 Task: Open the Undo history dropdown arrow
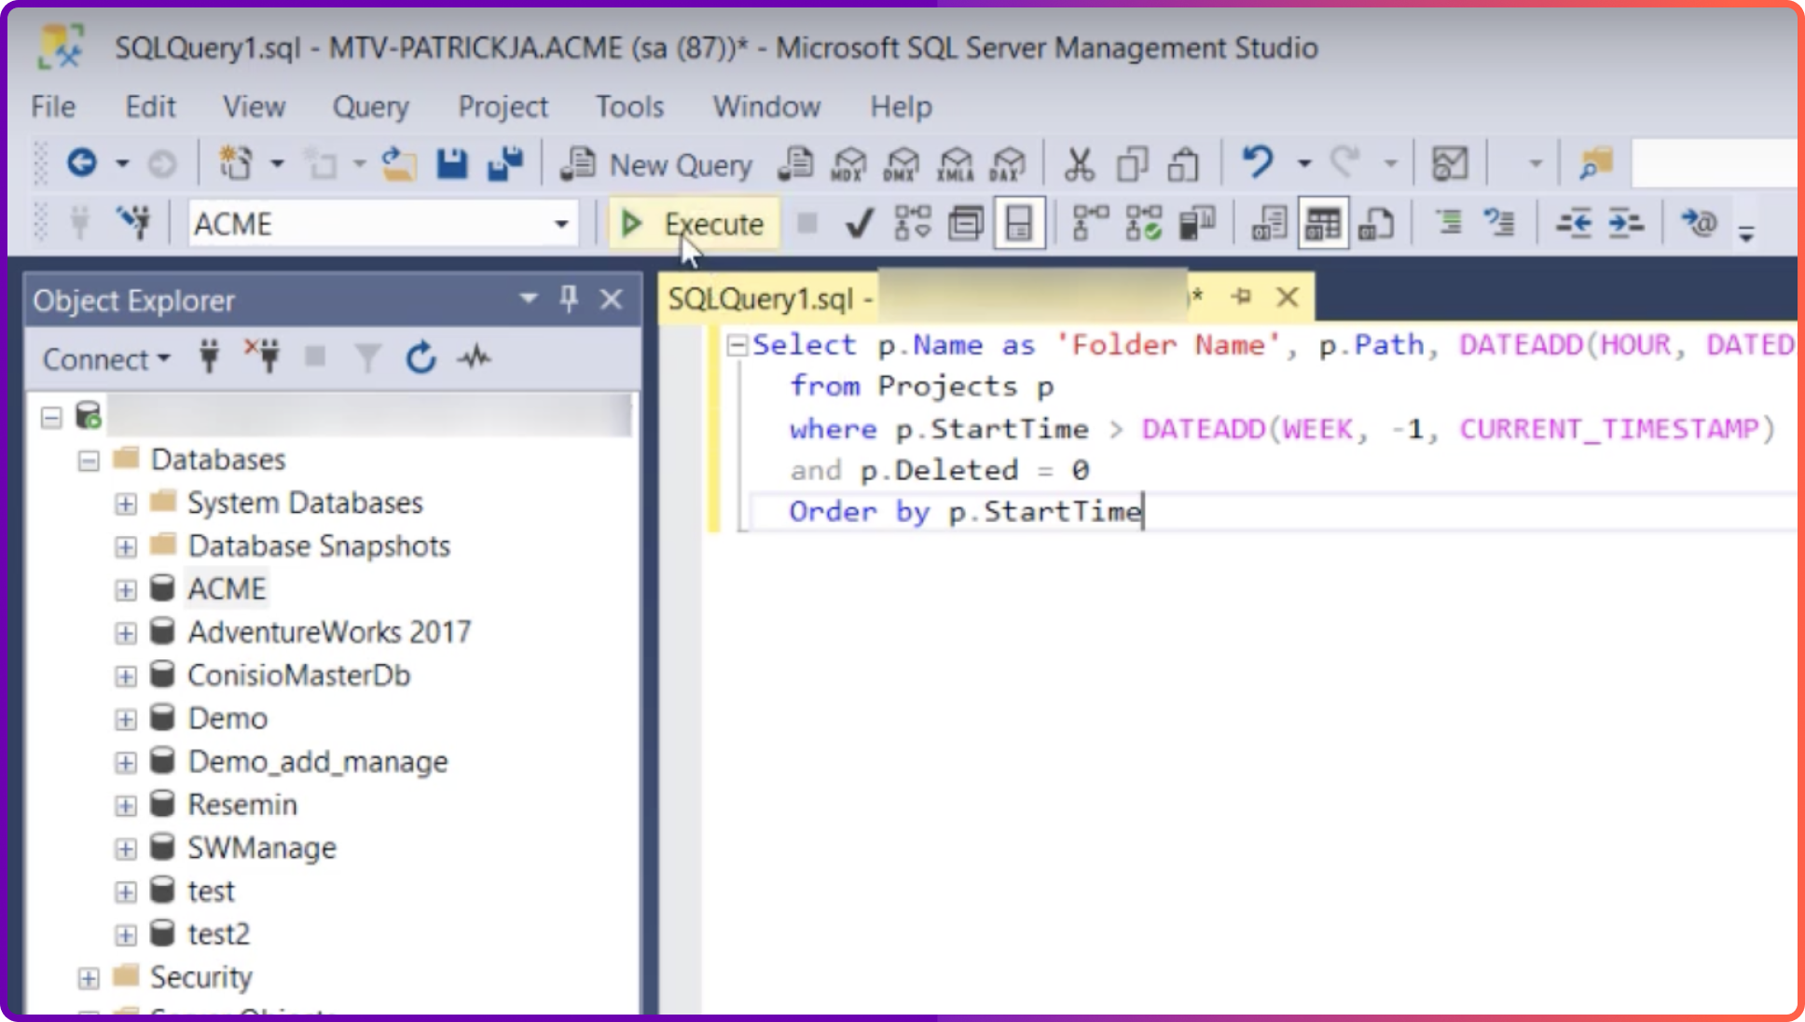coord(1303,164)
